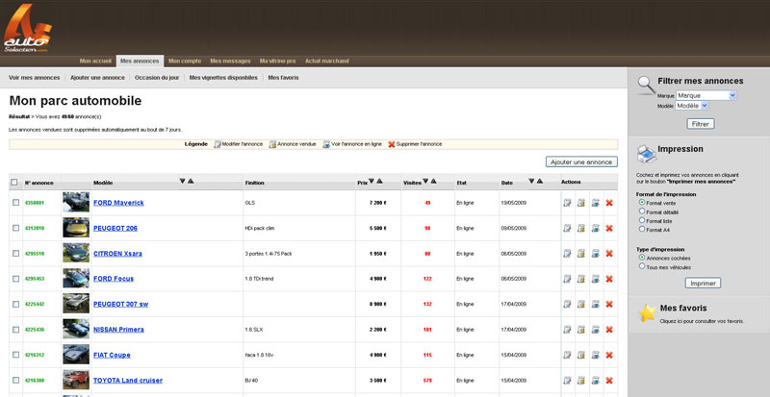Screen dimensions: 770x397
Task: Delete the NISSAN Primera listing
Action: click(x=609, y=329)
